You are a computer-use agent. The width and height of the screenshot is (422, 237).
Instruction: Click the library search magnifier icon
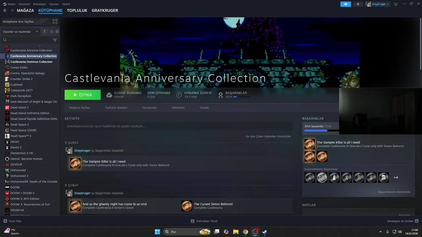click(5, 40)
